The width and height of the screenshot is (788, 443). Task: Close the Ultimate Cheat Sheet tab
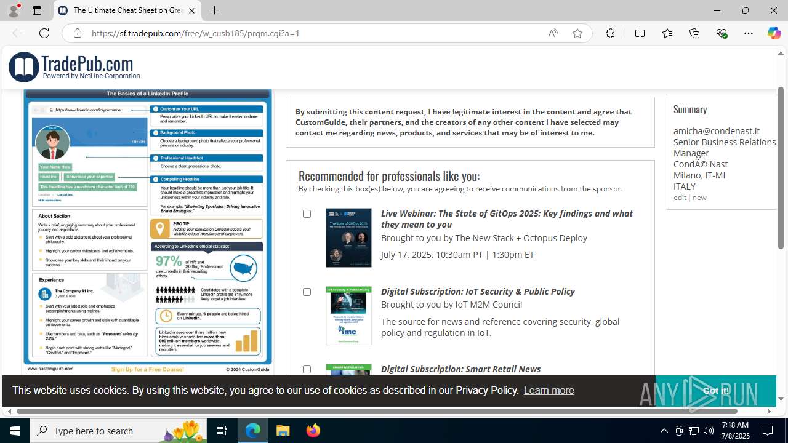click(192, 10)
